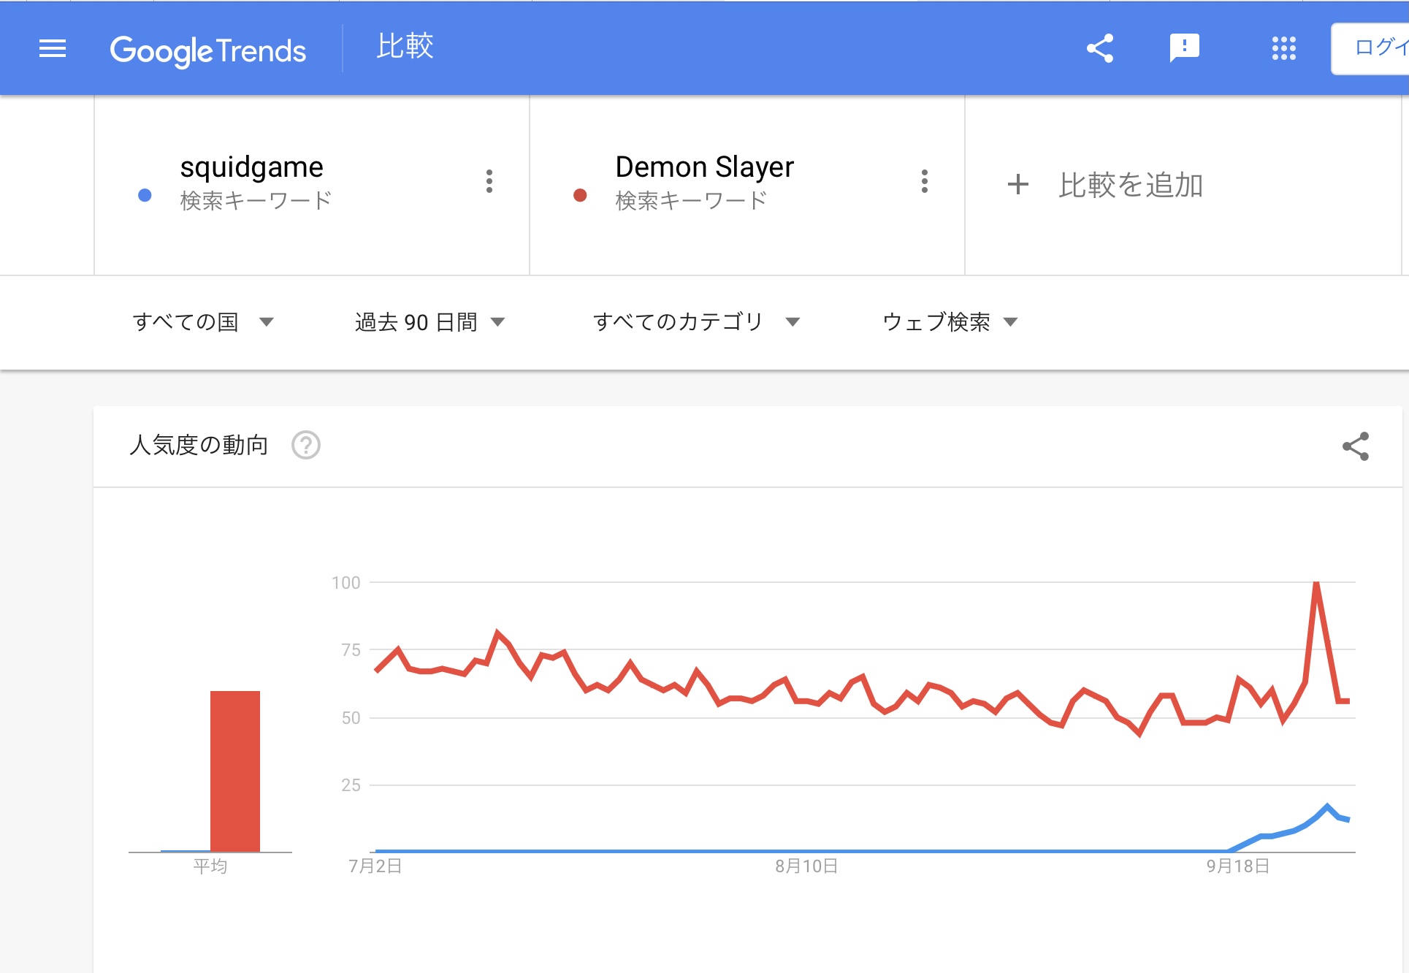Viewport: 1409px width, 973px height.
Task: Open Demon Slayer term options menu
Action: coord(925,181)
